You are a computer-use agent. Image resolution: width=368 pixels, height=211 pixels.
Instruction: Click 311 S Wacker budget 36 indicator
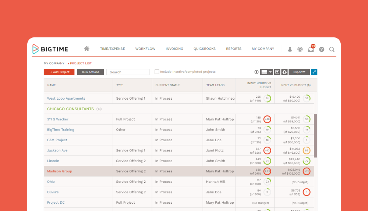click(307, 119)
